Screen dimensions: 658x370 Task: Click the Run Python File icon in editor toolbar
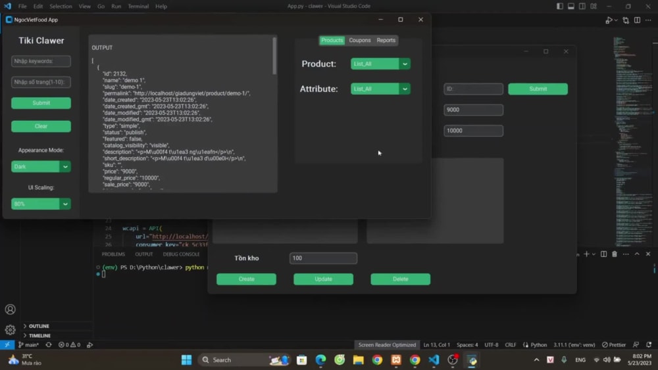pos(609,20)
